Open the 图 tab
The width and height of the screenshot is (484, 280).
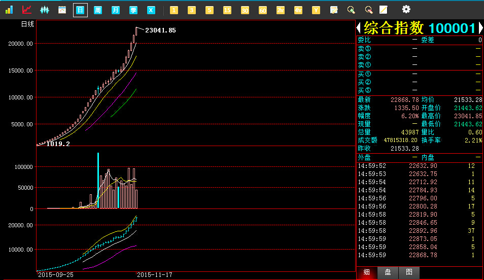coord(409,272)
